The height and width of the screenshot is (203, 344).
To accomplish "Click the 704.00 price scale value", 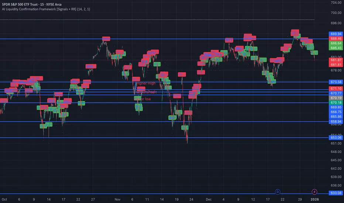I will (336, 3).
